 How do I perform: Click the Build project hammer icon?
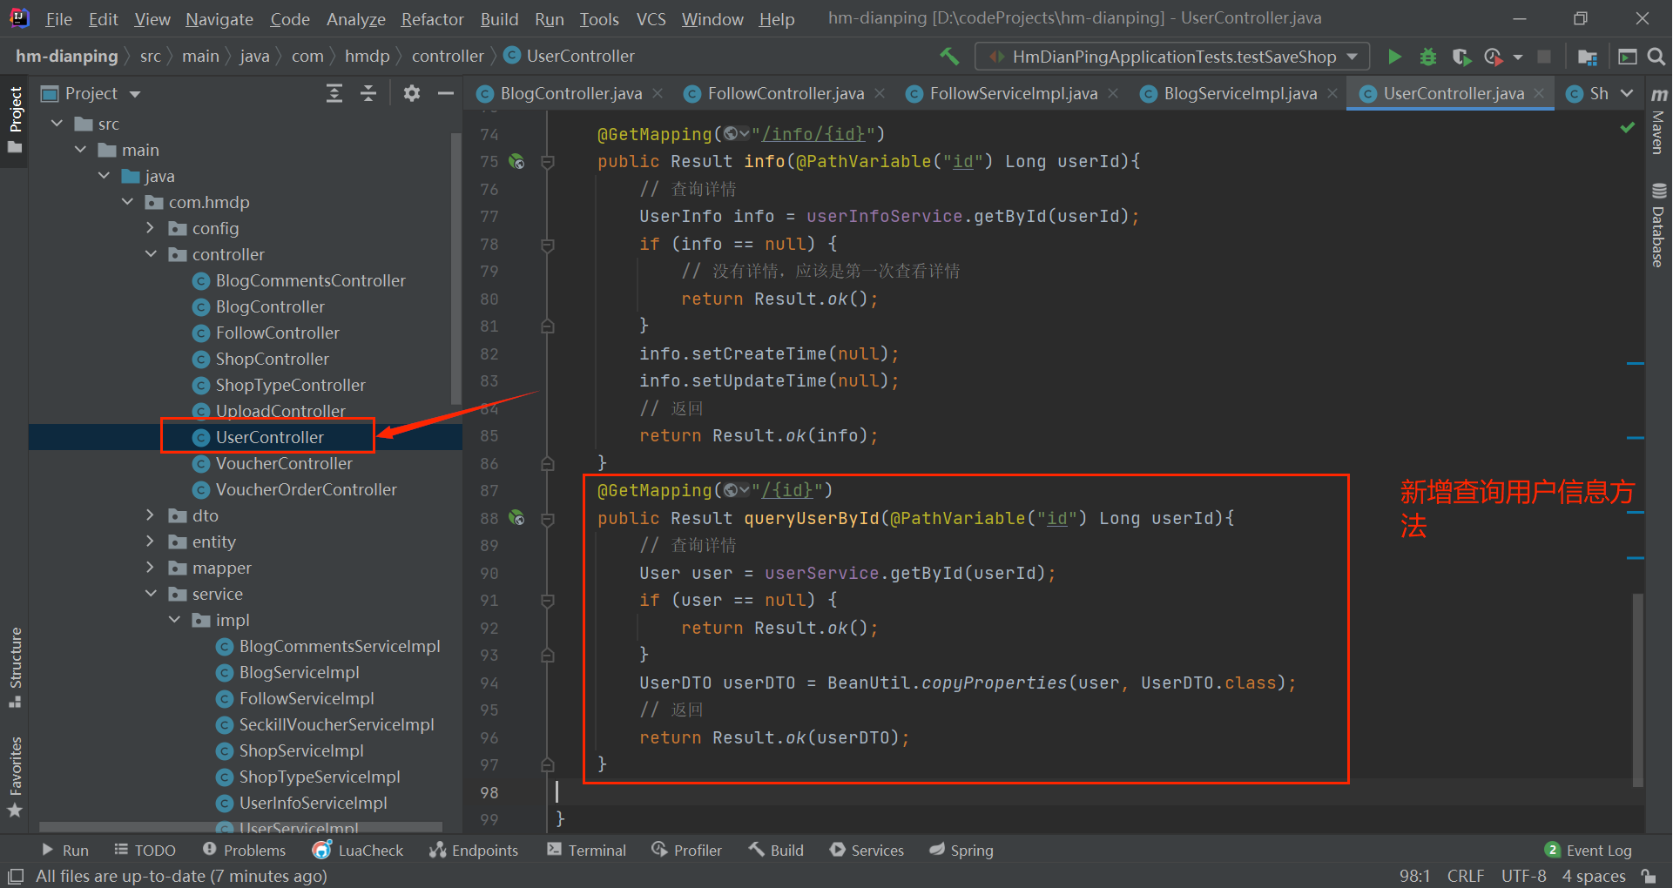pyautogui.click(x=949, y=57)
